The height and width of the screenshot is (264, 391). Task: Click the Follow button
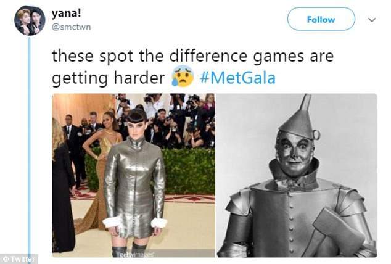coord(321,19)
